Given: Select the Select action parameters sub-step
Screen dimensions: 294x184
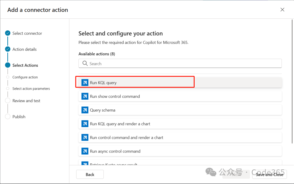Looking at the screenshot, I should (x=31, y=89).
